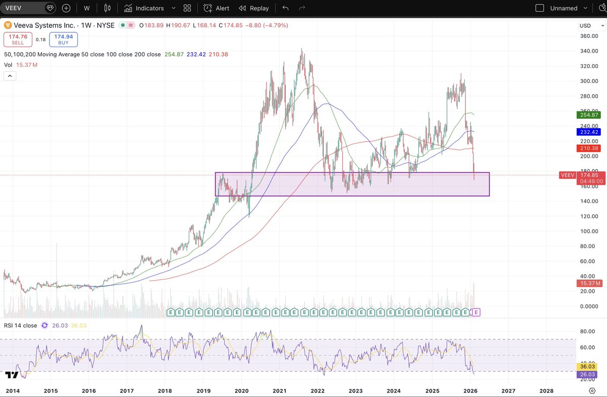The width and height of the screenshot is (607, 397).
Task: Click the first green earnings E marker
Action: 170,313
